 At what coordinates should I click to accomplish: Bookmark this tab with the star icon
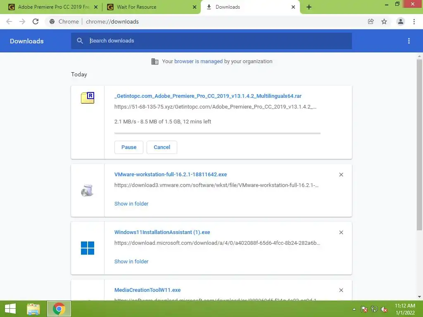click(x=384, y=21)
